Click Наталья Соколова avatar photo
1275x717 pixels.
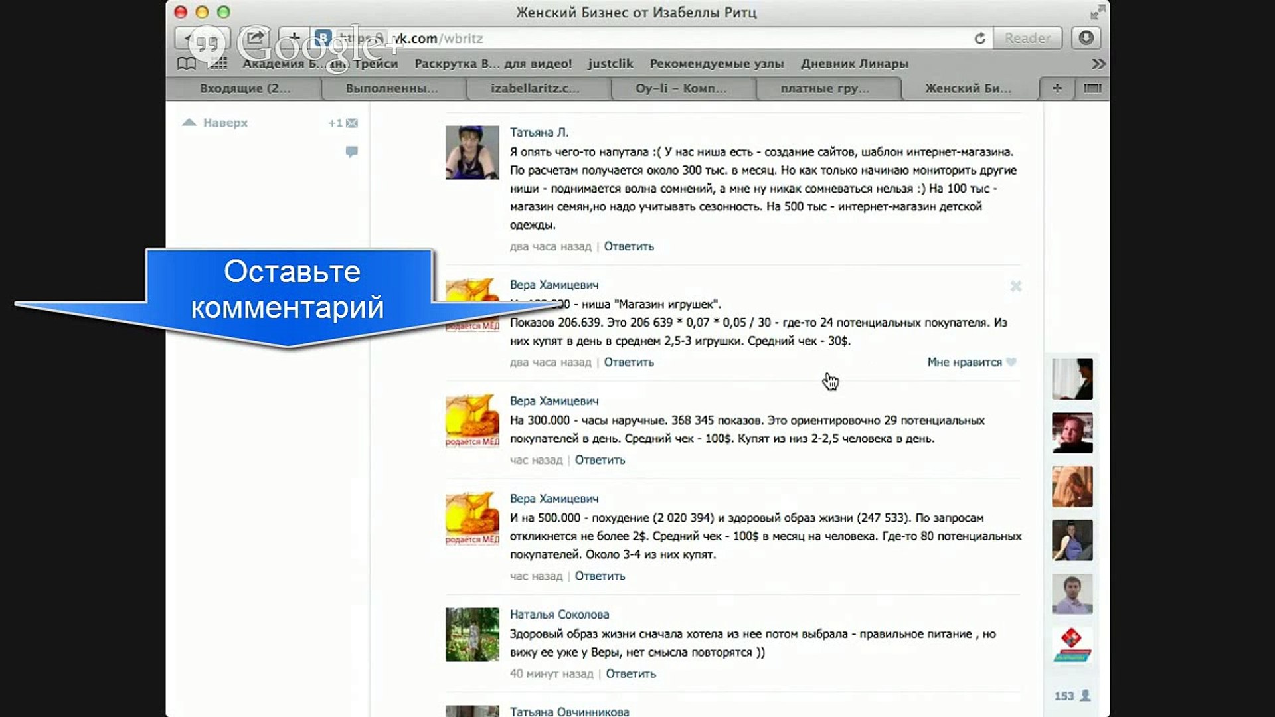coord(472,635)
